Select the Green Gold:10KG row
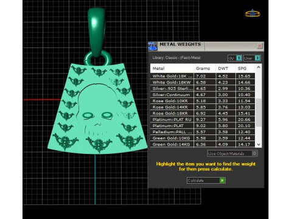 [x=203, y=138]
